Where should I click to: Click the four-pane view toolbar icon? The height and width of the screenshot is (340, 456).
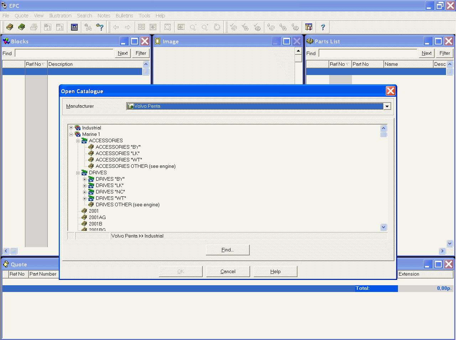pyautogui.click(x=141, y=27)
